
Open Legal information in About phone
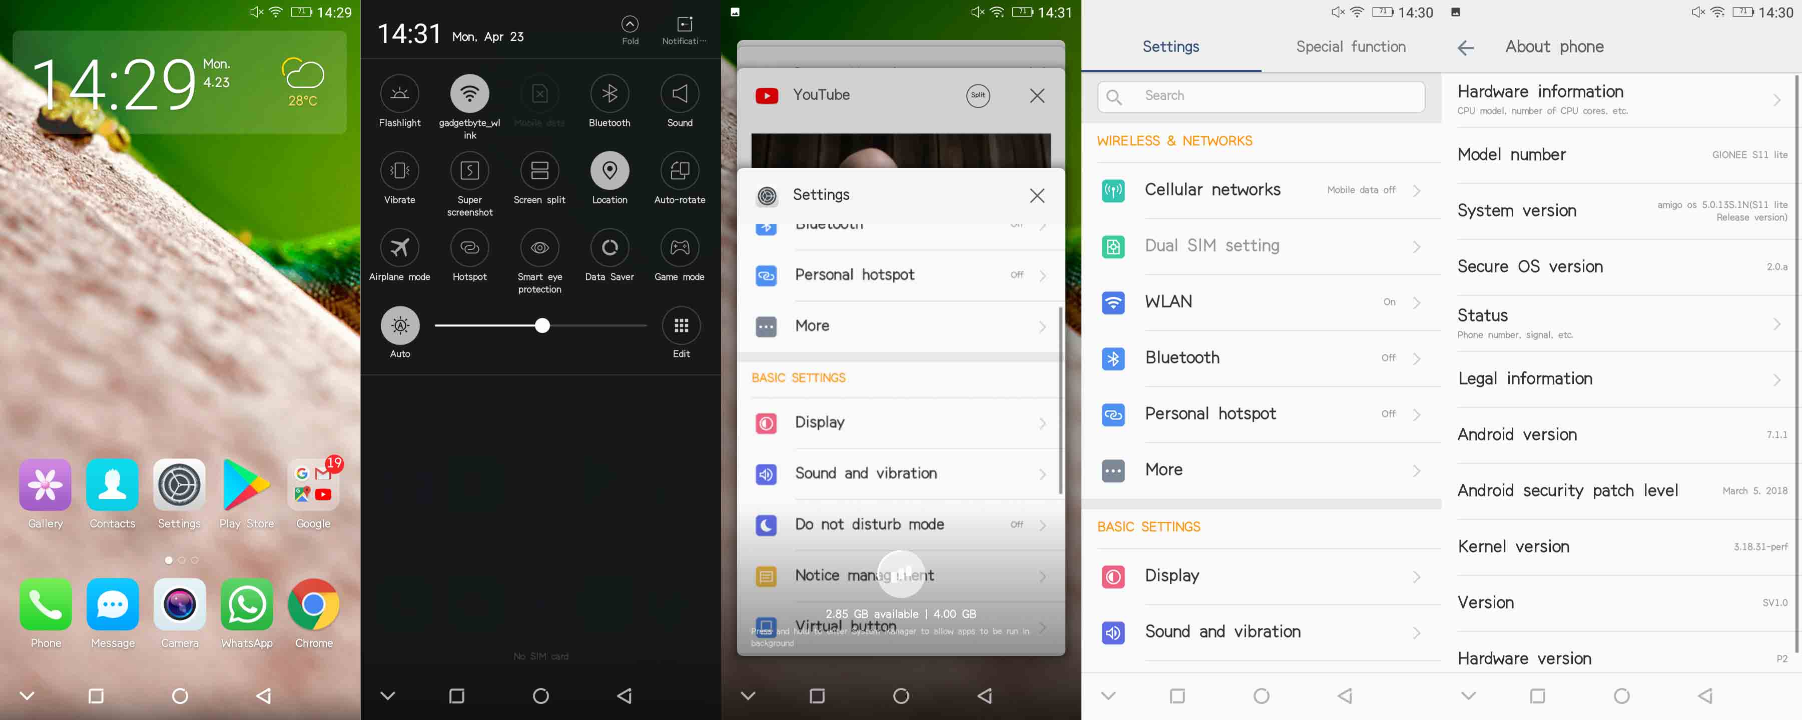pyautogui.click(x=1623, y=378)
